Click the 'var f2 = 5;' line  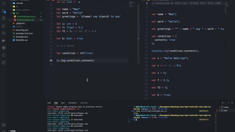click(159, 88)
